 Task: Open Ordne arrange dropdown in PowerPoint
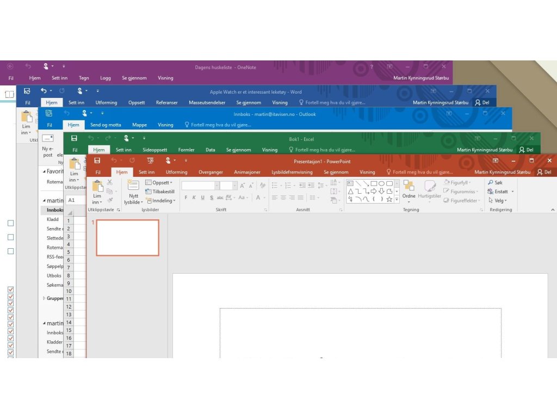click(409, 191)
